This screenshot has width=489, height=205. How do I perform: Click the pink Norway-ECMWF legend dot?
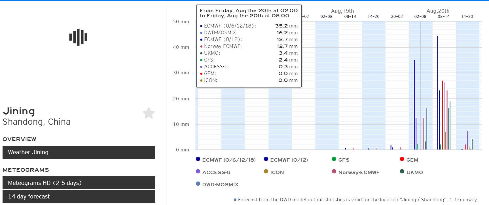tap(334, 171)
